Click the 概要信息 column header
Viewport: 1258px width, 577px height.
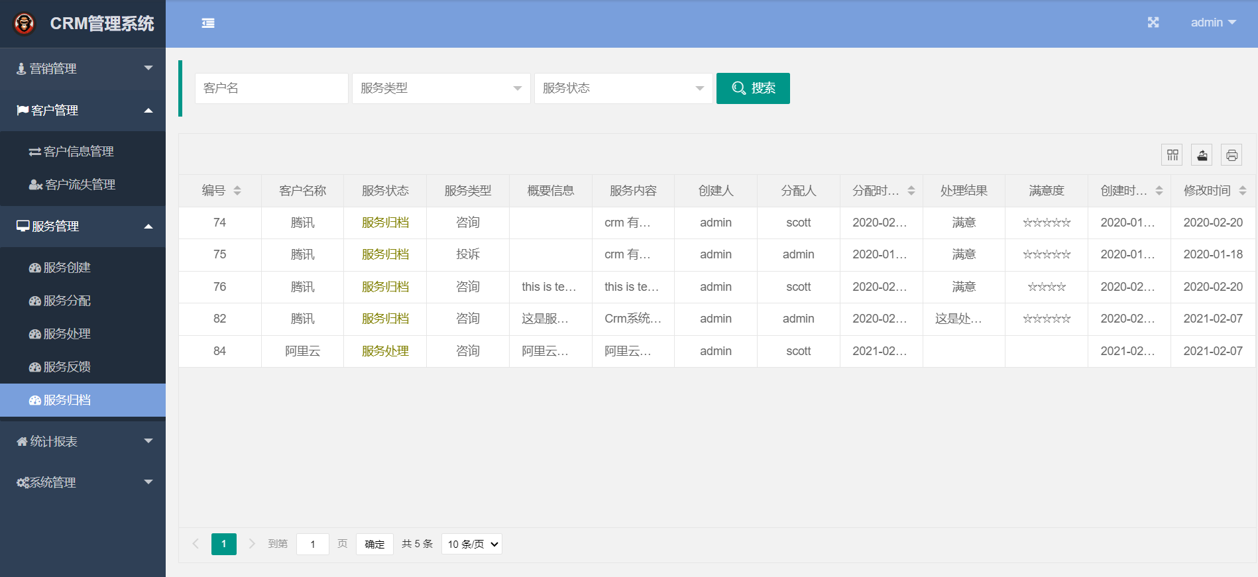point(551,191)
